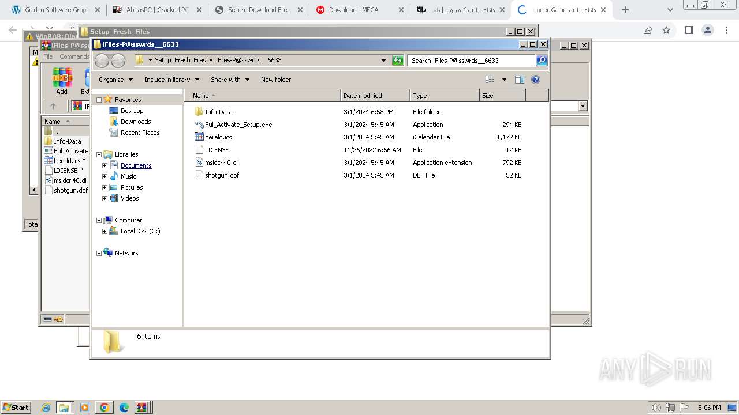Refresh the Explorer address bar
Image resolution: width=739 pixels, height=415 pixels.
pos(398,60)
